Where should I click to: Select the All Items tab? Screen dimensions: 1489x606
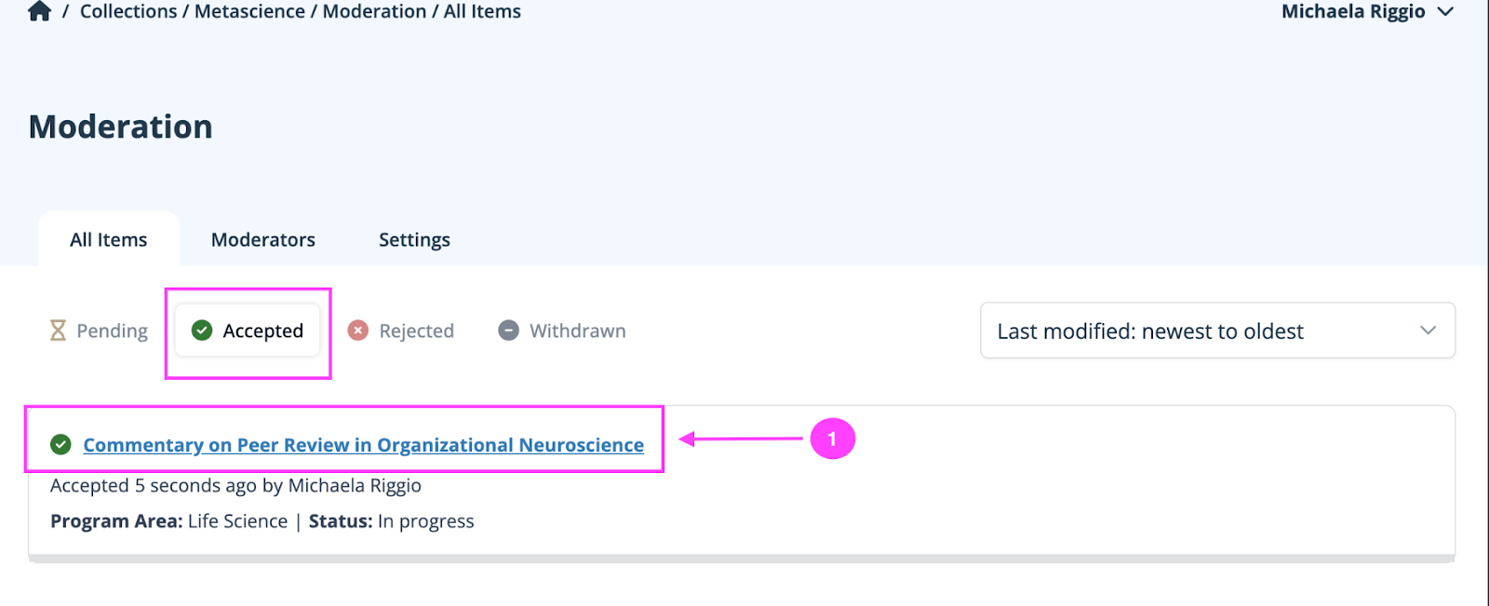pyautogui.click(x=109, y=240)
